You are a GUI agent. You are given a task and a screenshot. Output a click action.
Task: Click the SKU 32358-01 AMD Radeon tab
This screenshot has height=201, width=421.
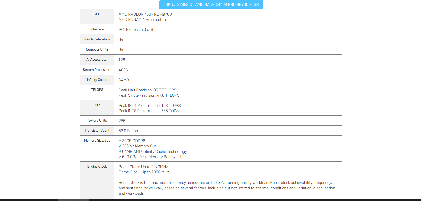[x=211, y=5]
